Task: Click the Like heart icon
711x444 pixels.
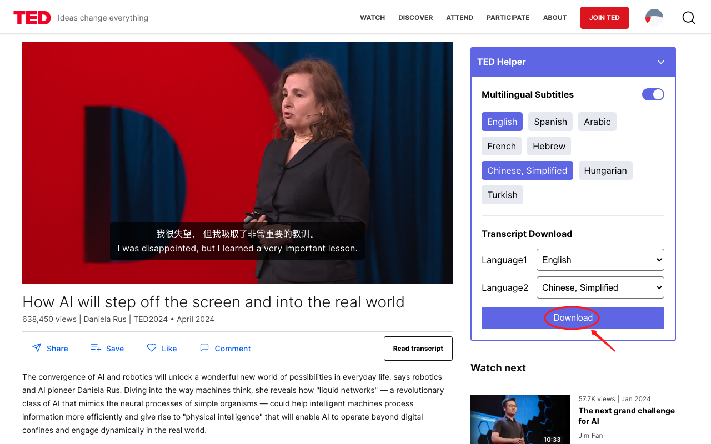Action: [x=152, y=348]
